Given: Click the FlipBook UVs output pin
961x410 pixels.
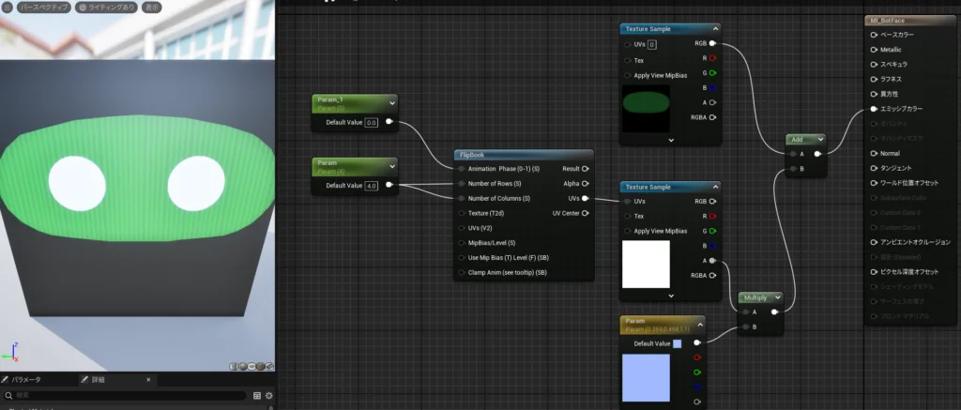Looking at the screenshot, I should coord(585,198).
